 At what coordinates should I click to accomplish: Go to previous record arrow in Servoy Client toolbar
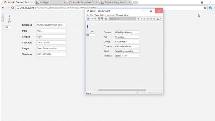(x=92, y=19)
